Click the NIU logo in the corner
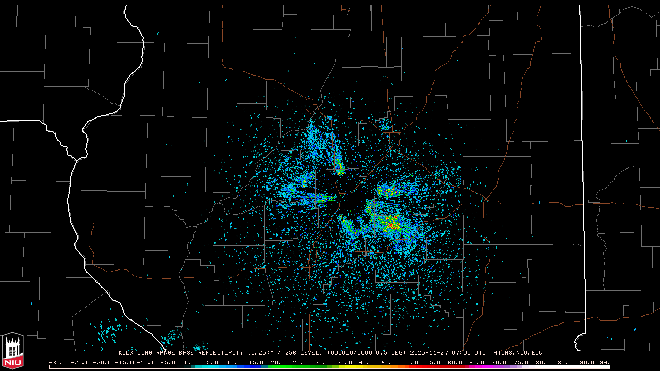Screen dimensions: 660x371 [12, 351]
